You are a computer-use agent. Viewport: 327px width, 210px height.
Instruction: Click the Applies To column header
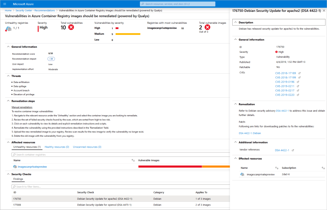click(201, 193)
